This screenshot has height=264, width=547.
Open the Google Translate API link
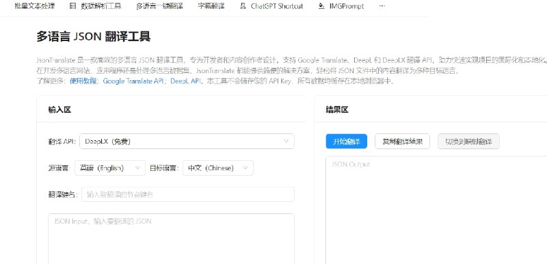click(x=133, y=81)
